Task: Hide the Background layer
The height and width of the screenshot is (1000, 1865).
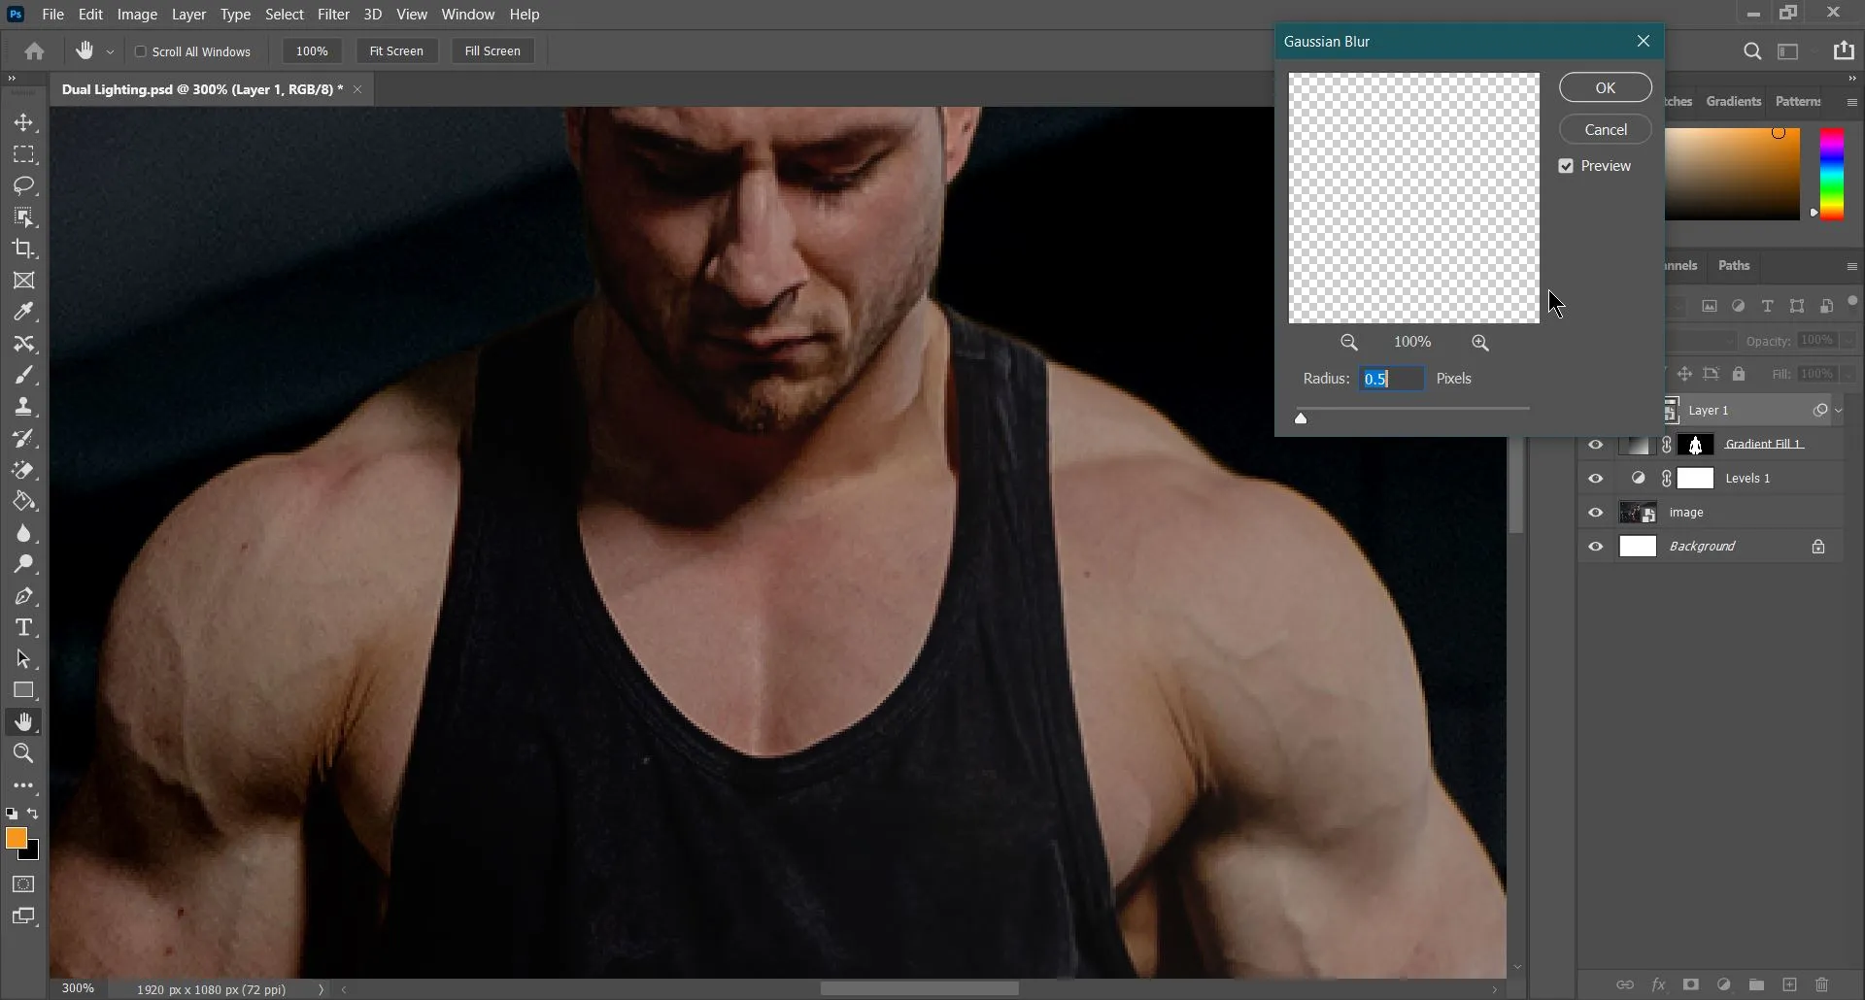Action: coord(1595,547)
